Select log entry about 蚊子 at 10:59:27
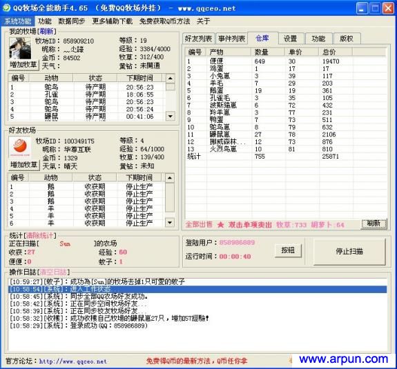 click(197, 281)
